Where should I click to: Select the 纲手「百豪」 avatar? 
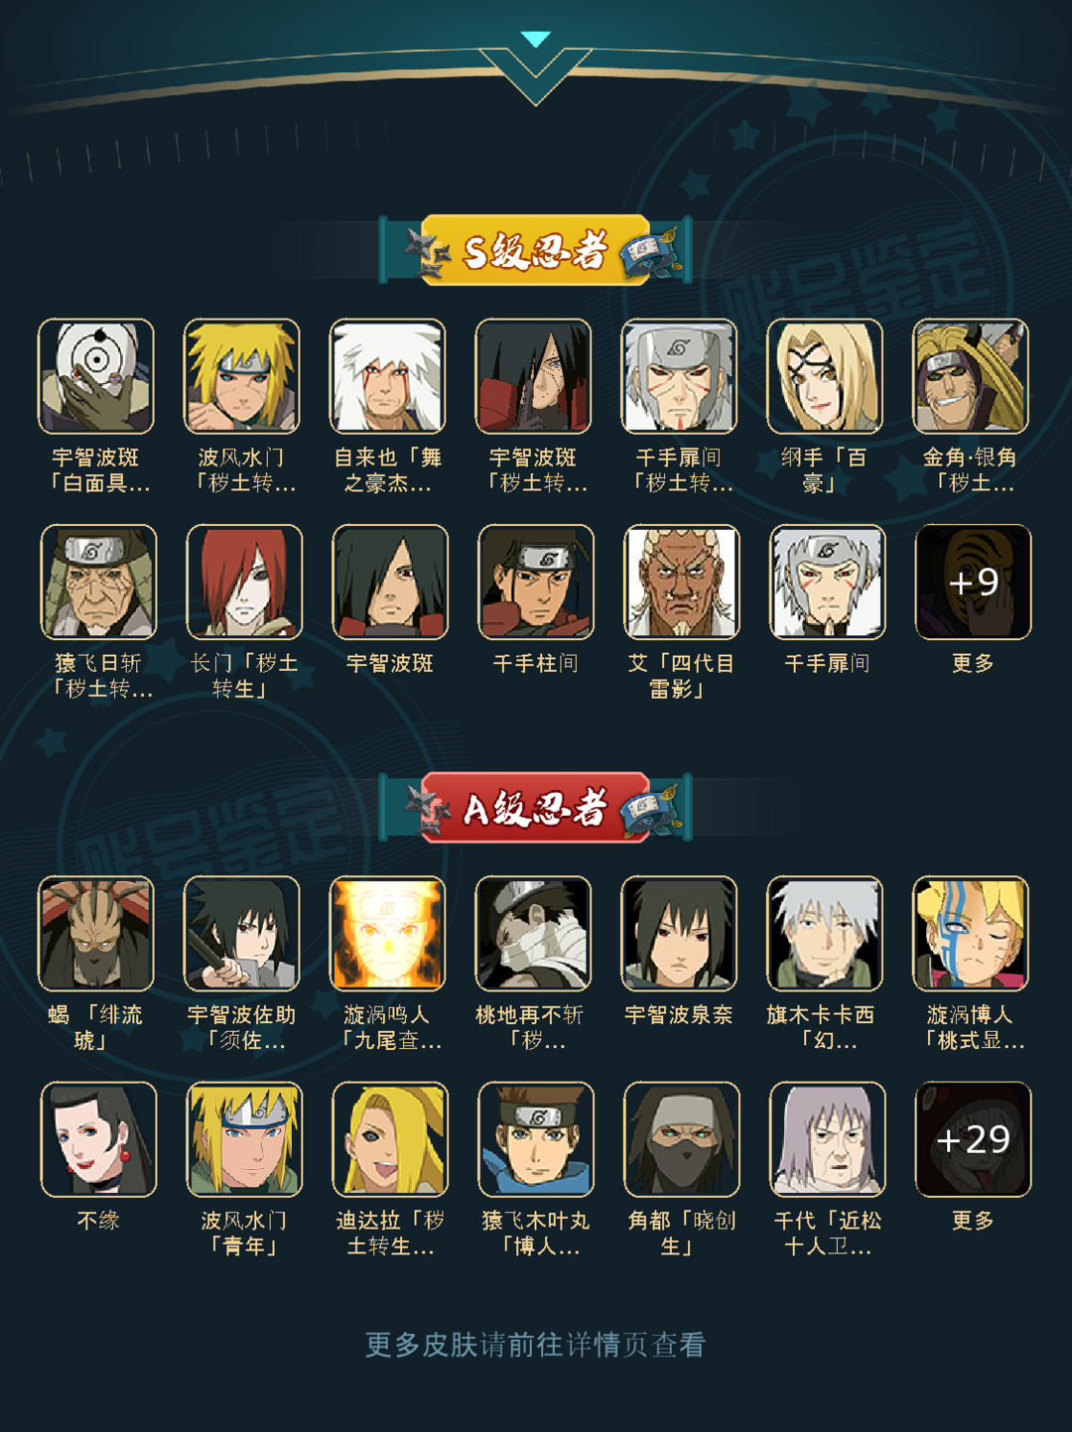click(x=825, y=376)
